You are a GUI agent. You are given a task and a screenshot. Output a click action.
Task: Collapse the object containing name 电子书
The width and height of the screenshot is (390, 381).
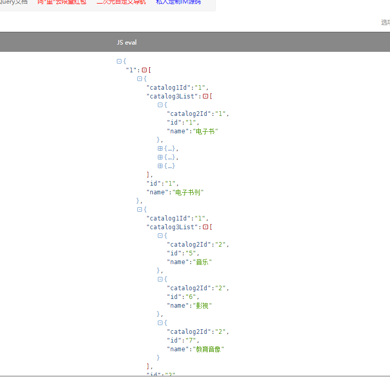click(160, 105)
